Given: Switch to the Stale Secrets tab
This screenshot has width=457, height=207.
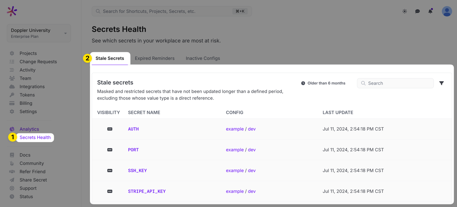Looking at the screenshot, I should pos(110,59).
